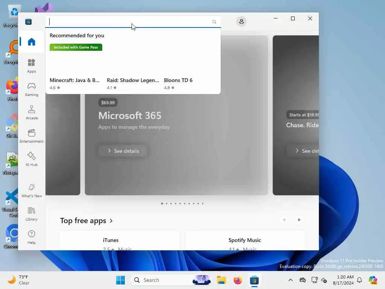This screenshot has height=289, width=385.
Task: Open the Home section in Store sidebar
Action: pos(32,42)
